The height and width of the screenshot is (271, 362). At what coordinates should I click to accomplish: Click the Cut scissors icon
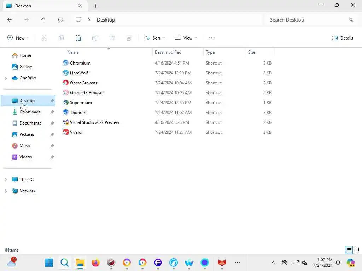tap(44, 38)
